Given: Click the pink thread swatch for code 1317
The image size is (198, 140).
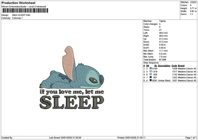Looking at the screenshot, I should tap(150, 71).
